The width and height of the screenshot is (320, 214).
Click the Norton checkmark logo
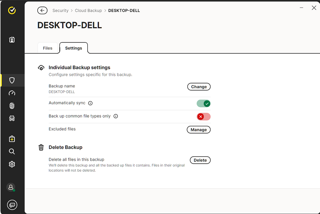click(x=12, y=11)
